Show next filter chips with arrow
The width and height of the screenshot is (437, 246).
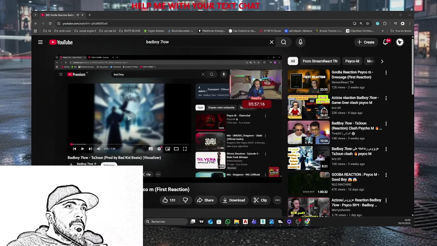pos(382,61)
